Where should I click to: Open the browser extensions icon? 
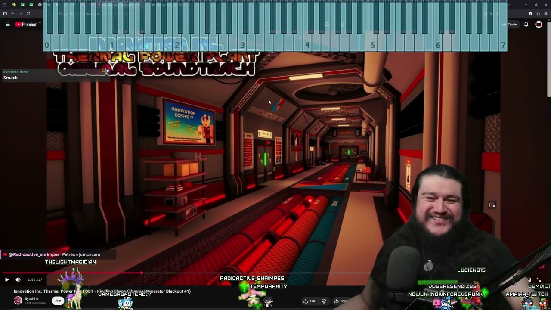coord(538,14)
